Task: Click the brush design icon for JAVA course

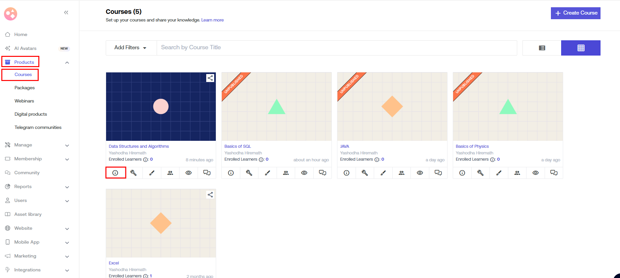Action: (x=383, y=173)
